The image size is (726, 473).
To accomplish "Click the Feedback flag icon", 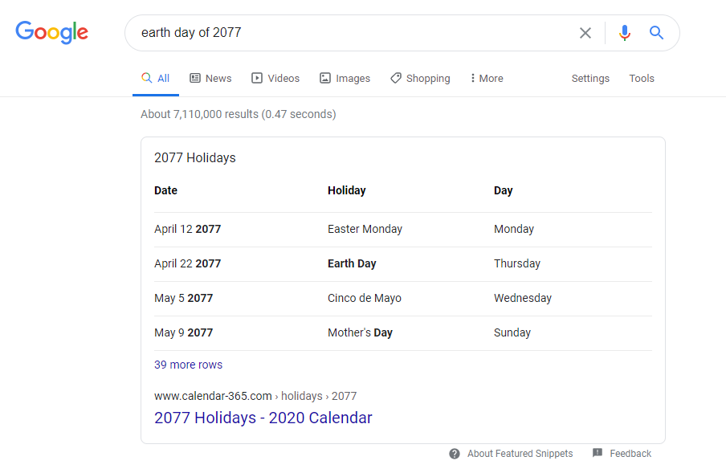I will pyautogui.click(x=598, y=454).
